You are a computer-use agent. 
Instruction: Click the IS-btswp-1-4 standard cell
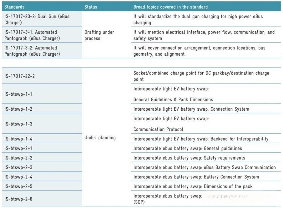(18, 139)
